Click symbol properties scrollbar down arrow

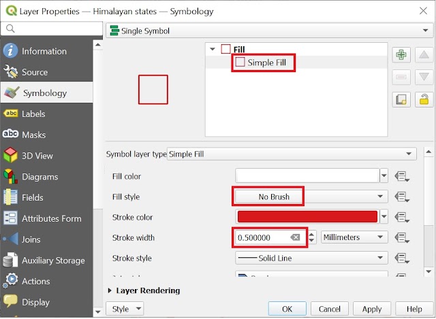click(x=429, y=271)
